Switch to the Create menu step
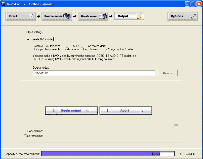Image resolution: width=203 pixels, height=159 pixels. [x=89, y=16]
